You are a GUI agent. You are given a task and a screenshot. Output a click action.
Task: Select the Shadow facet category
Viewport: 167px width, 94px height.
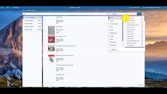pyautogui.click(x=115, y=36)
